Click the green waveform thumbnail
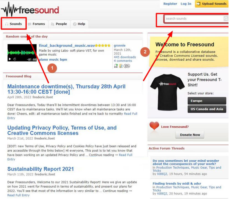Viewport: 229px width, 199px height. (22, 53)
